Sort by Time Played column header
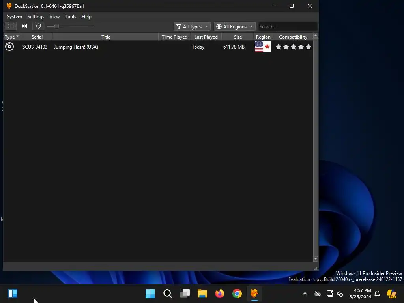The width and height of the screenshot is (404, 303). click(x=174, y=37)
